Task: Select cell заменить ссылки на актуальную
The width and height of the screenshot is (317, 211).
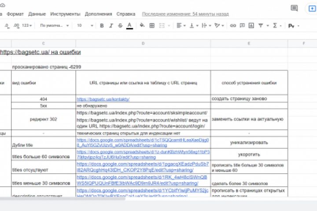Action: click(x=249, y=119)
